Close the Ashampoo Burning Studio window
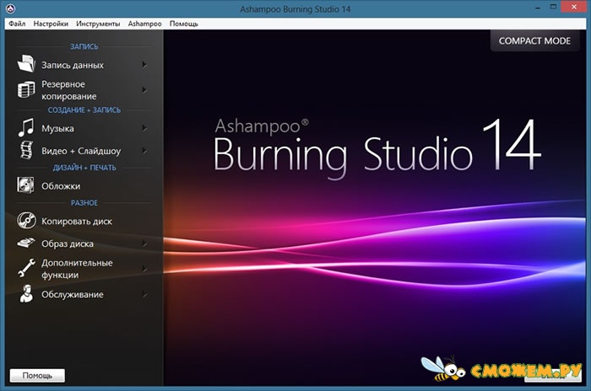 coord(573,7)
